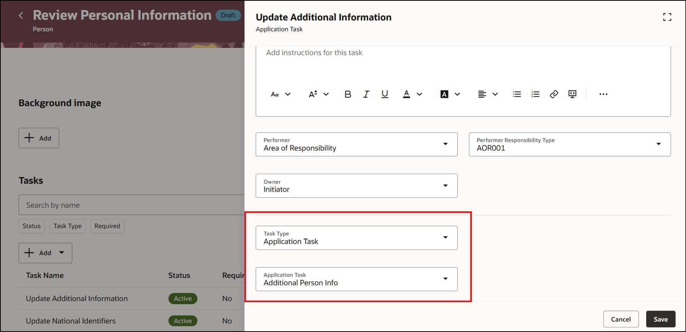Save the Update Additional Information task
Image resolution: width=686 pixels, height=332 pixels.
(661, 319)
